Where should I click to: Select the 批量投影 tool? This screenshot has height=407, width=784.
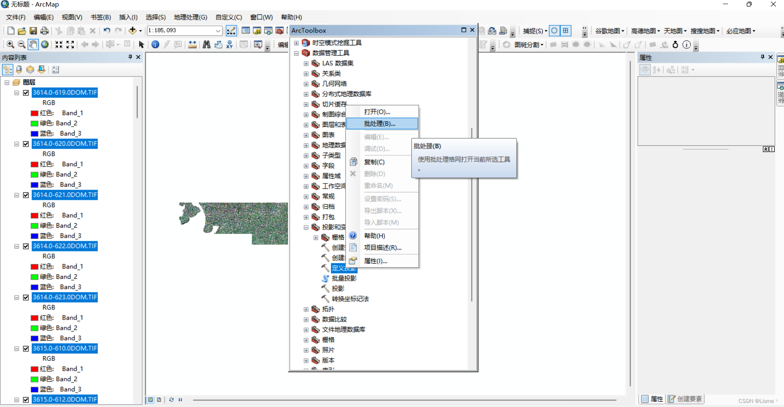[344, 278]
